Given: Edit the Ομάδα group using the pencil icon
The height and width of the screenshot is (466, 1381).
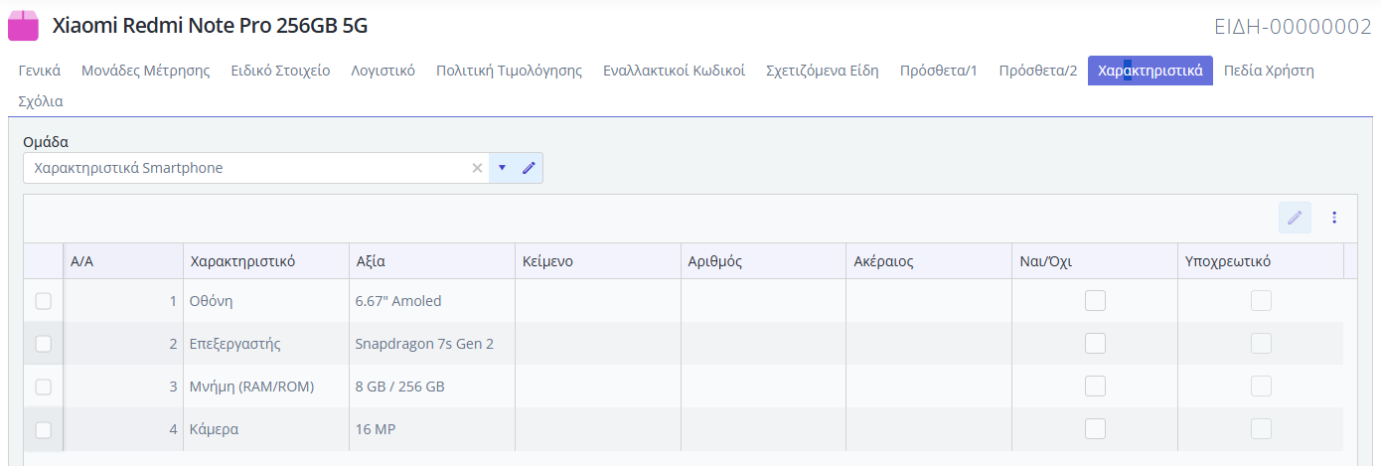Looking at the screenshot, I should (529, 168).
